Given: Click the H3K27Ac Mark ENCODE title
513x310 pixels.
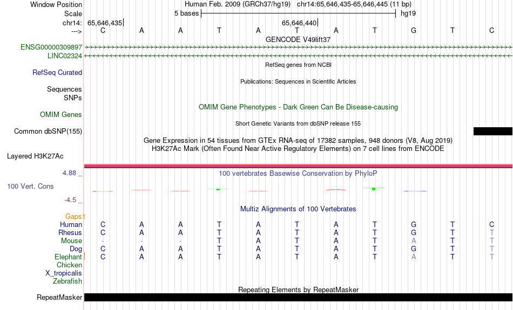Looking at the screenshot, I should coord(298,149).
